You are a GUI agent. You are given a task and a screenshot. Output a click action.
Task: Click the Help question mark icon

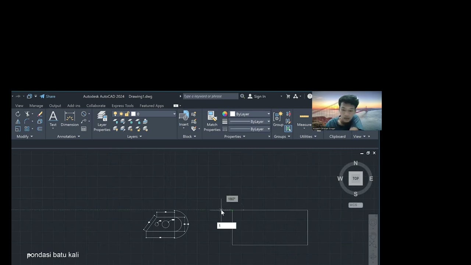click(309, 96)
